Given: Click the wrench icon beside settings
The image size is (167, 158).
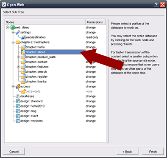Looking at the screenshot, I should tap(18, 32).
